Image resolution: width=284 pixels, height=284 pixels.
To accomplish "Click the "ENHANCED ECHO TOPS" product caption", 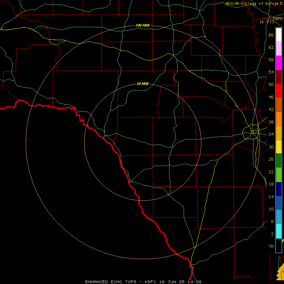I will [x=110, y=282].
